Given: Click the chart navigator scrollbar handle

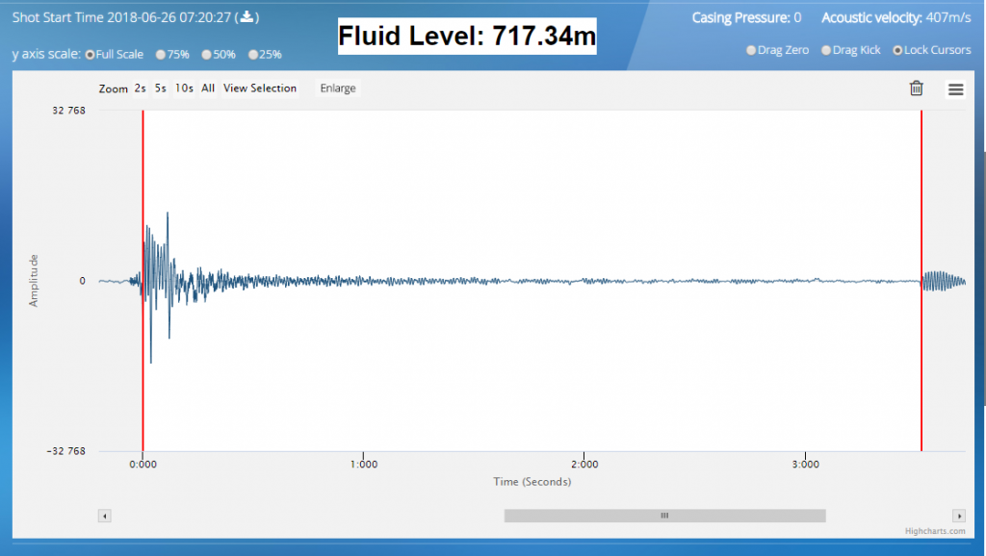Looking at the screenshot, I should pyautogui.click(x=664, y=516).
